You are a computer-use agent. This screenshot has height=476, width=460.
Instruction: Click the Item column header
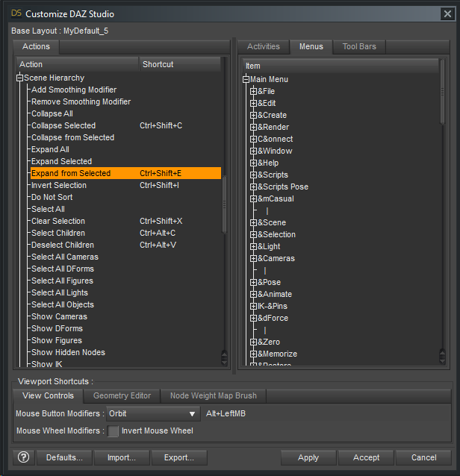click(x=341, y=66)
